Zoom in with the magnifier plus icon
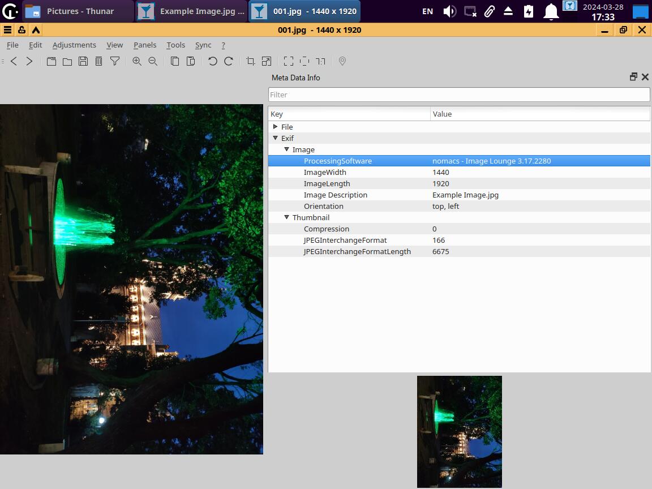Viewport: 652px width, 489px height. pyautogui.click(x=137, y=61)
